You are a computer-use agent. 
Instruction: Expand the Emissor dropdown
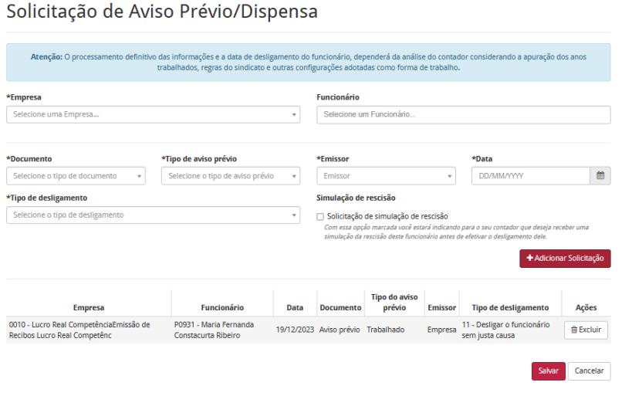pyautogui.click(x=386, y=176)
